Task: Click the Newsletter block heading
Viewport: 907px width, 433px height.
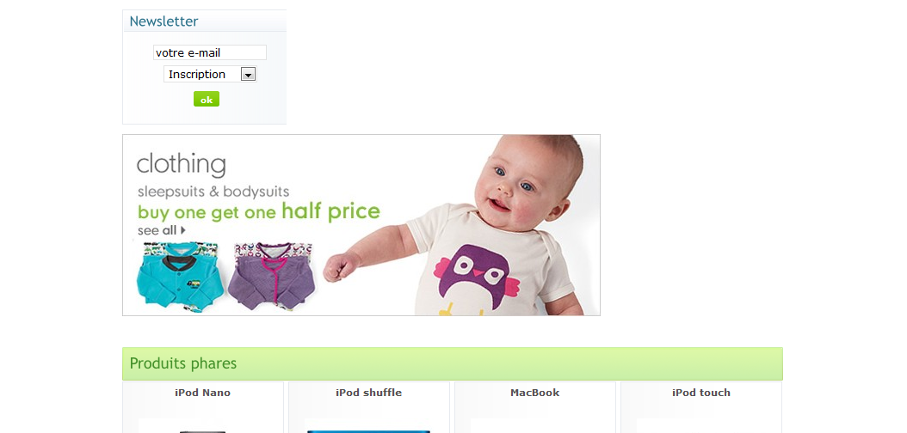Action: pos(164,21)
